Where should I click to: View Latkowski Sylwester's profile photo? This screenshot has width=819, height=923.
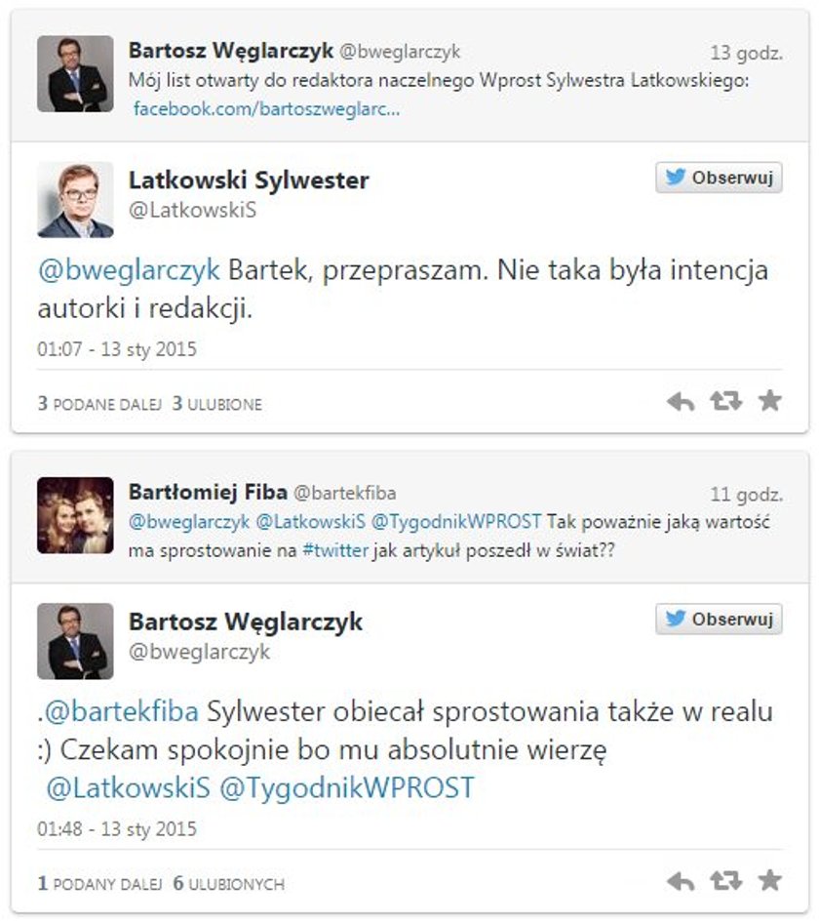coord(75,200)
